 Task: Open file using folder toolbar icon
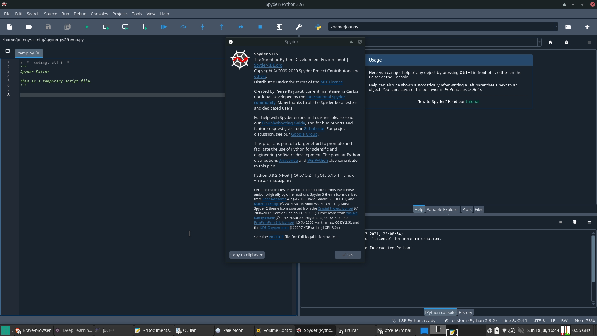click(29, 27)
